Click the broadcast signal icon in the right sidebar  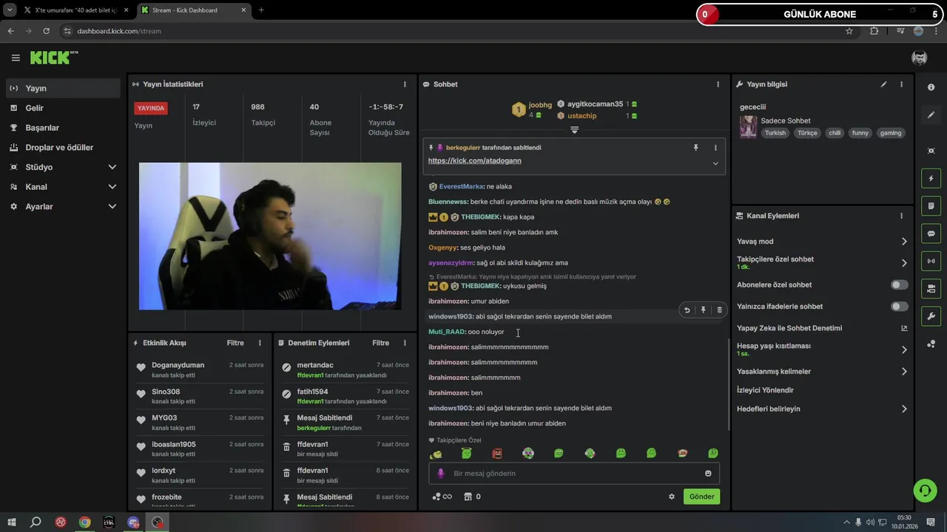point(931,261)
